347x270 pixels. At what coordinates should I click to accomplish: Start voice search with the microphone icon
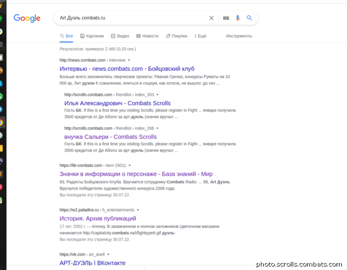(x=238, y=18)
